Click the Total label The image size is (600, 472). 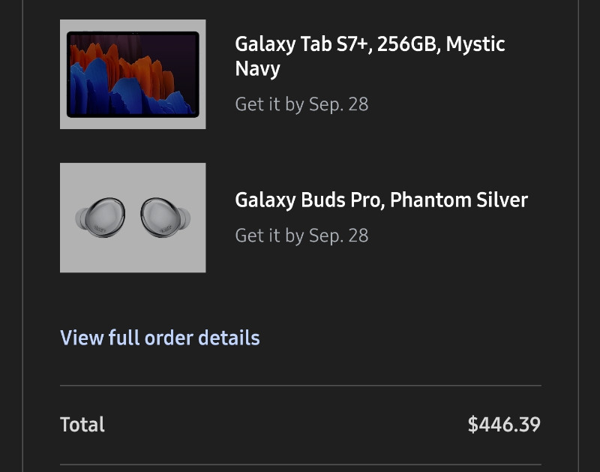[82, 425]
